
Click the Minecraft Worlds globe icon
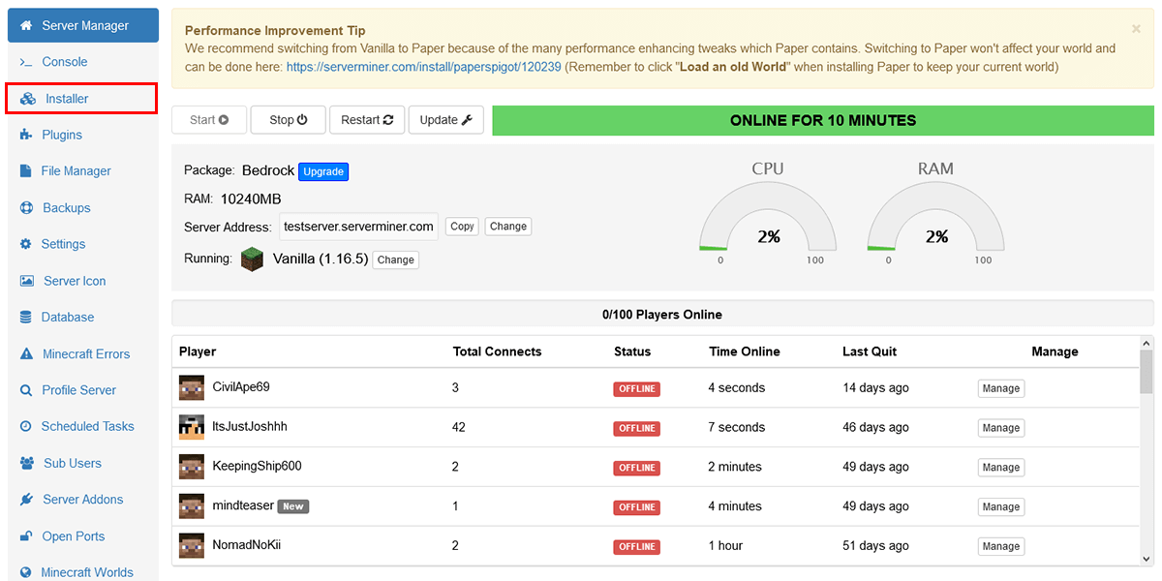point(25,572)
